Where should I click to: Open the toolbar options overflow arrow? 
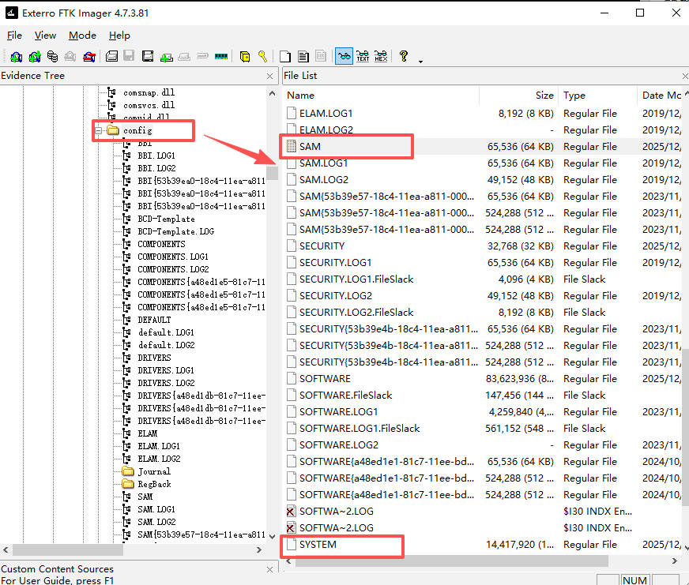tap(420, 62)
